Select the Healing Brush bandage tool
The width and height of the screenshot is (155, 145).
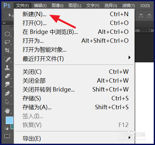tap(7, 60)
